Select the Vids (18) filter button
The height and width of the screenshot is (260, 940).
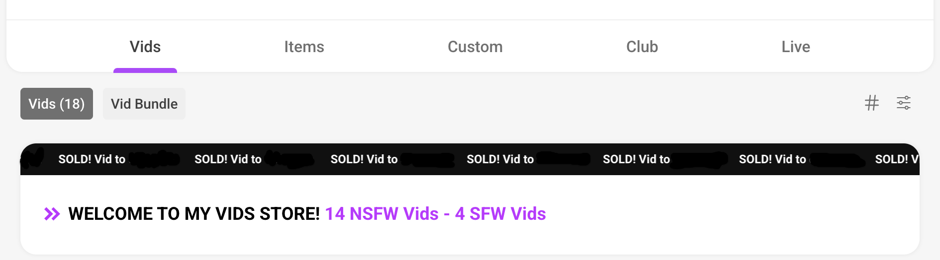pos(57,104)
